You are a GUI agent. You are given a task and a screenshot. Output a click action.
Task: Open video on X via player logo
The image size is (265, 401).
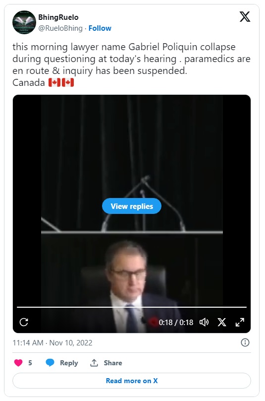[x=222, y=322]
